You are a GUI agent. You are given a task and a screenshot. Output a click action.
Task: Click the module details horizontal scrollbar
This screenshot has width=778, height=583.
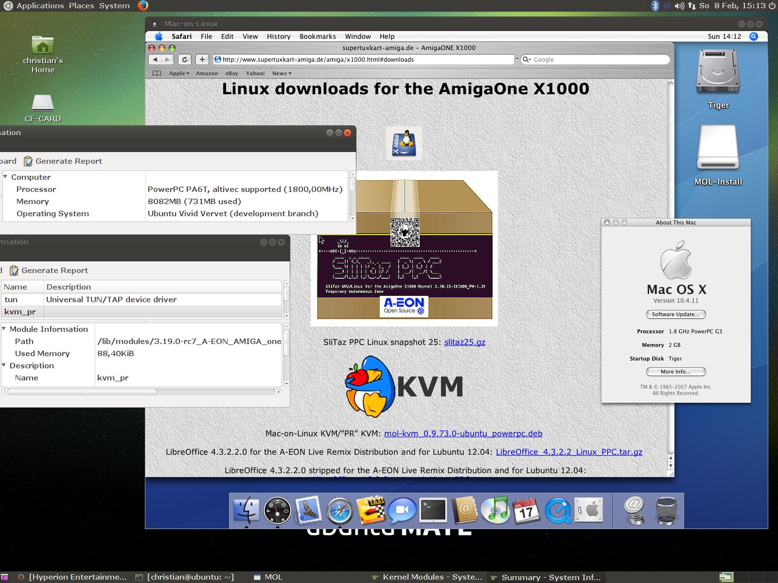(x=82, y=392)
